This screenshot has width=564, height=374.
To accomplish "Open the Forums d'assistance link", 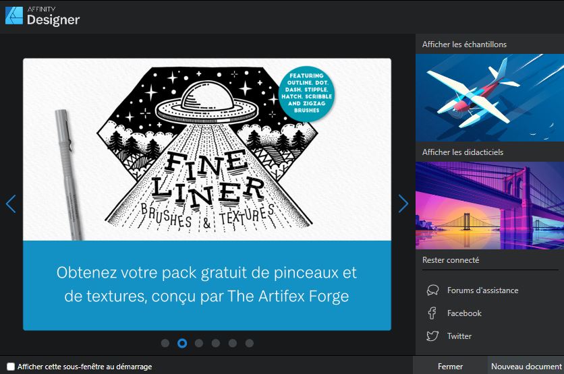I will 482,290.
